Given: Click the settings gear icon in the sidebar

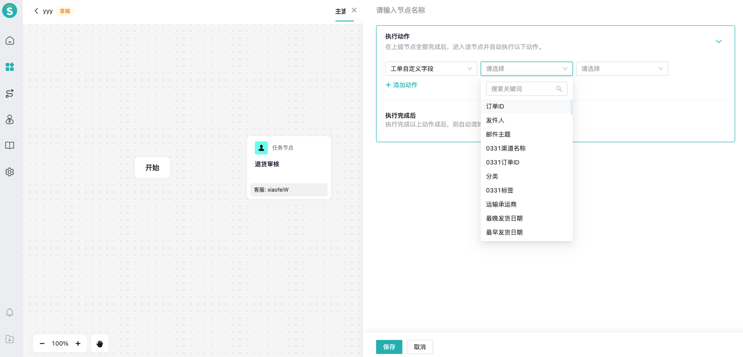Looking at the screenshot, I should (x=10, y=172).
